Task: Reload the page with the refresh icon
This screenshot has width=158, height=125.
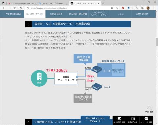Action: [15, 8]
